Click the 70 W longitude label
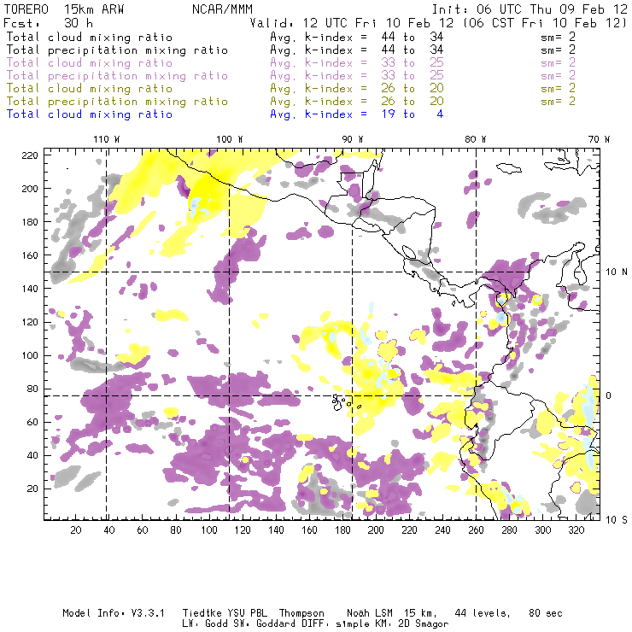Image resolution: width=632 pixels, height=632 pixels. 600,139
